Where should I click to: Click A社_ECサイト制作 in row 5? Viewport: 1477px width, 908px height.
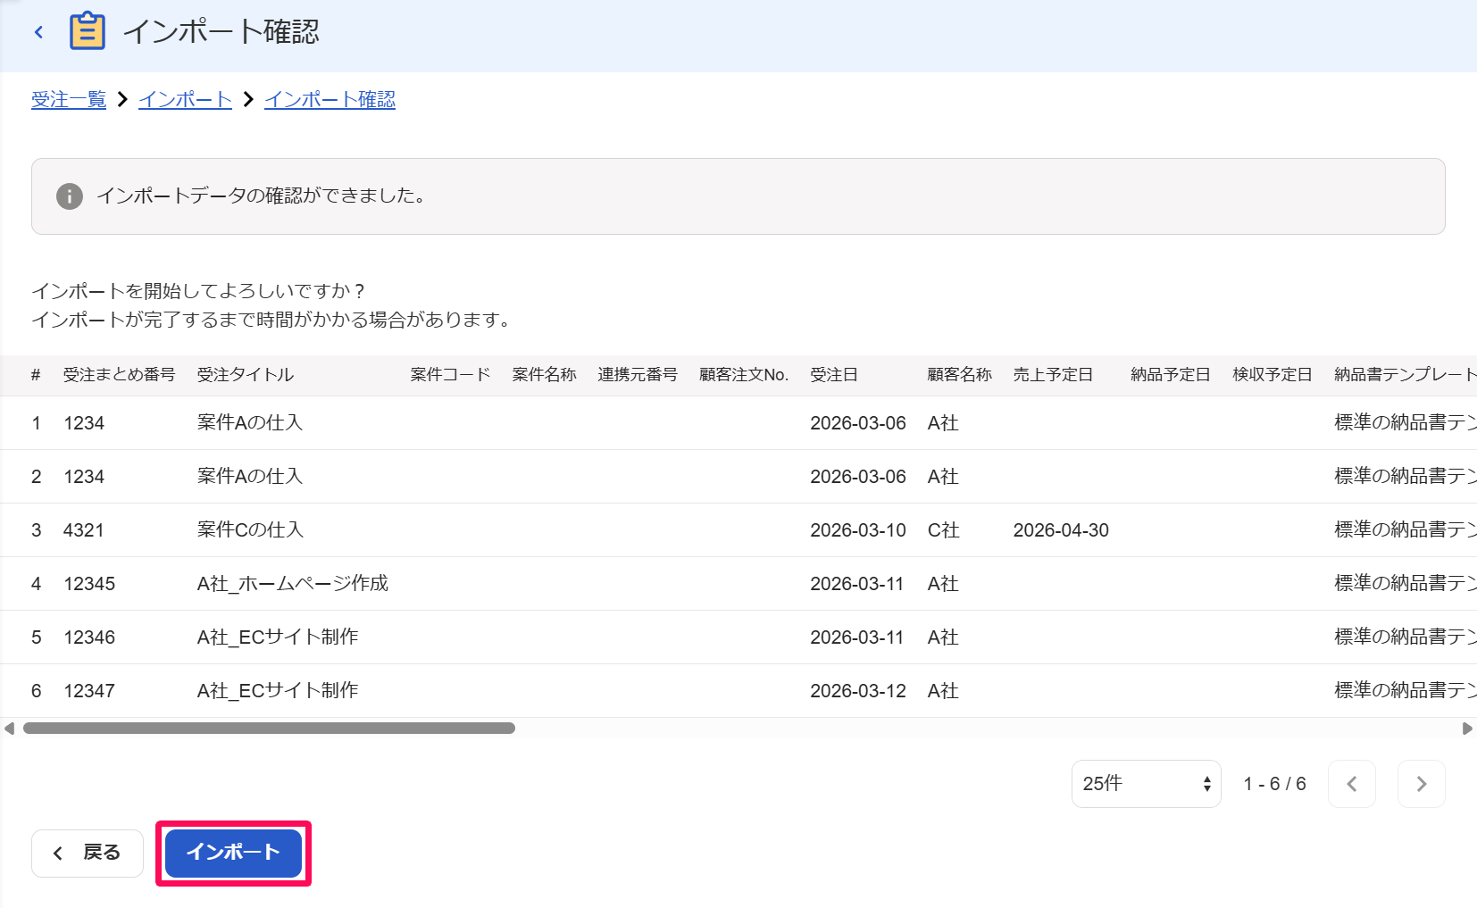(278, 637)
